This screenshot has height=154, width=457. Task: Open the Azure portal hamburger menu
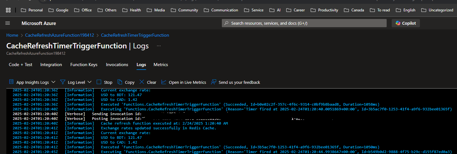coord(8,23)
